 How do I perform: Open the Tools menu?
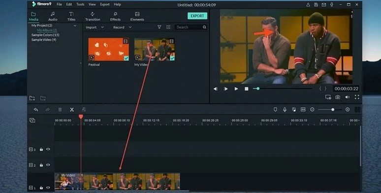[x=80, y=4]
